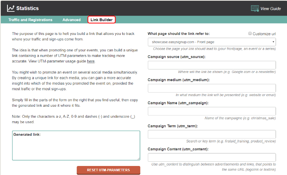Select the Campaign Term utm_term field
Viewport: 287px width, 175px height.
point(212,134)
